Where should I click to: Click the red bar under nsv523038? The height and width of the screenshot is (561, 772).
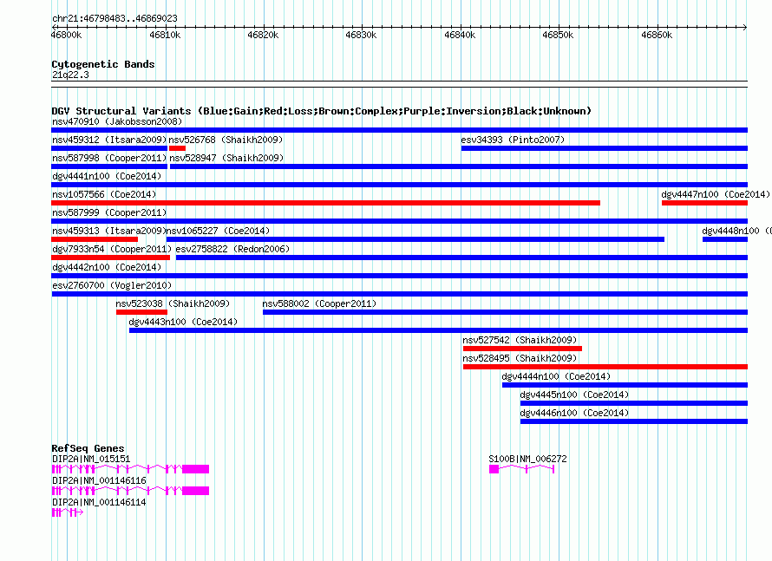[141, 312]
